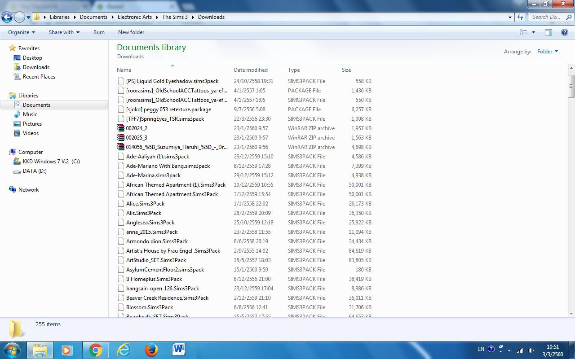Click the 014056 Suzumiya Haruhi archive icon
This screenshot has height=359, width=575.
click(x=121, y=147)
